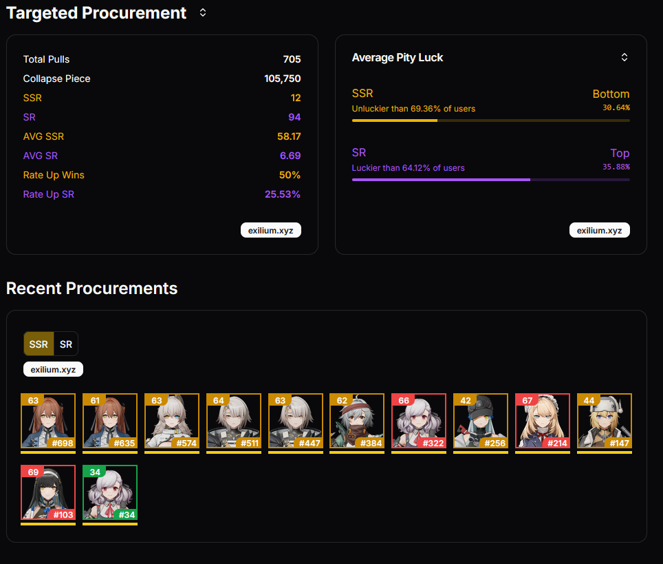Click the Rate Up Wins value 50%
This screenshot has width=663, height=564.
click(x=290, y=175)
